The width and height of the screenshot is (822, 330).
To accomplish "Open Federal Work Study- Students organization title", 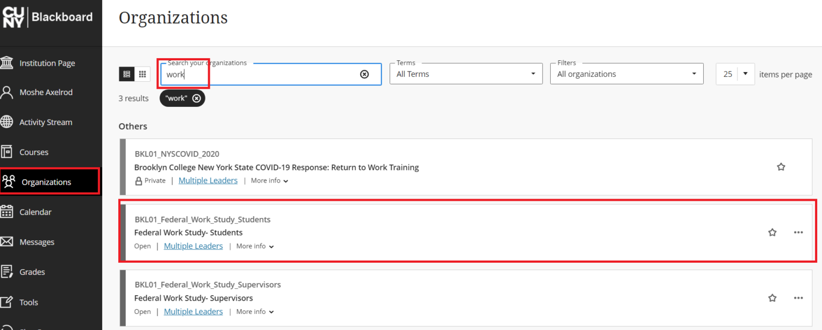I will point(188,232).
